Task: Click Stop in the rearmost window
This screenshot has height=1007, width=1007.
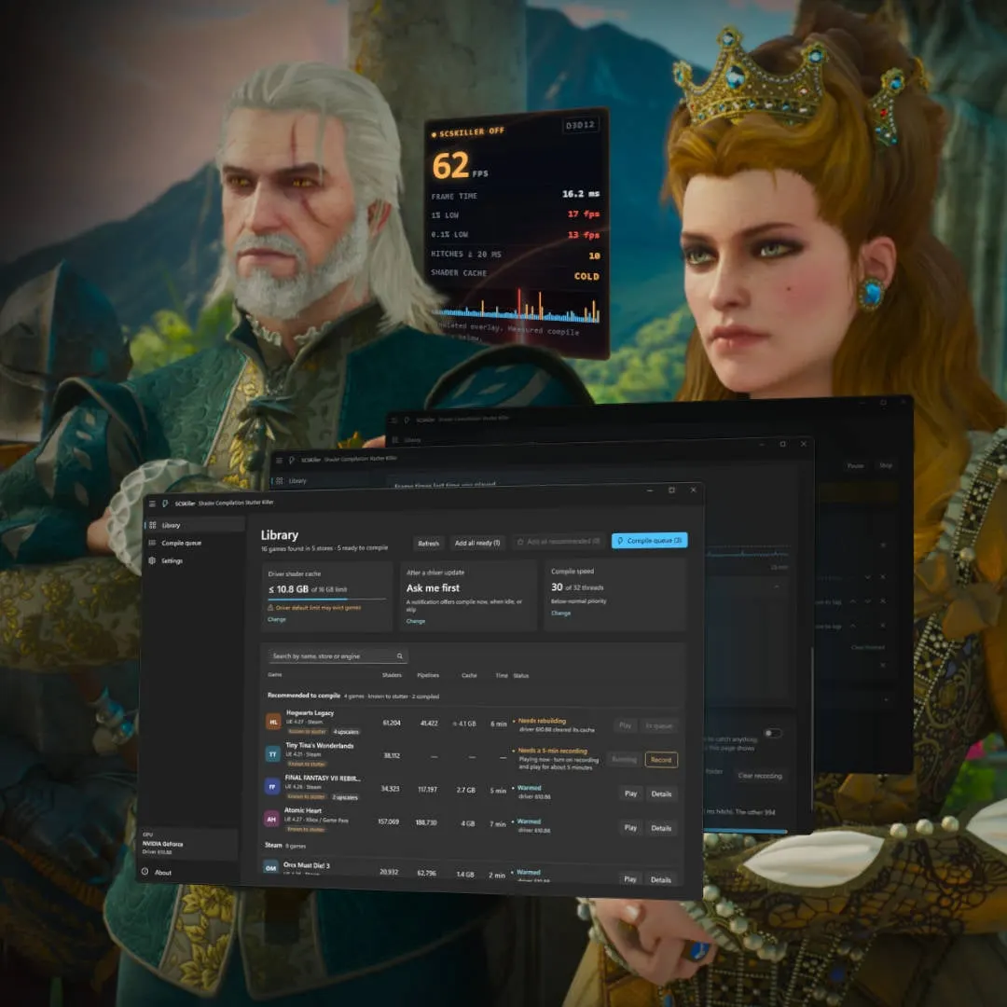Action: pyautogui.click(x=886, y=465)
